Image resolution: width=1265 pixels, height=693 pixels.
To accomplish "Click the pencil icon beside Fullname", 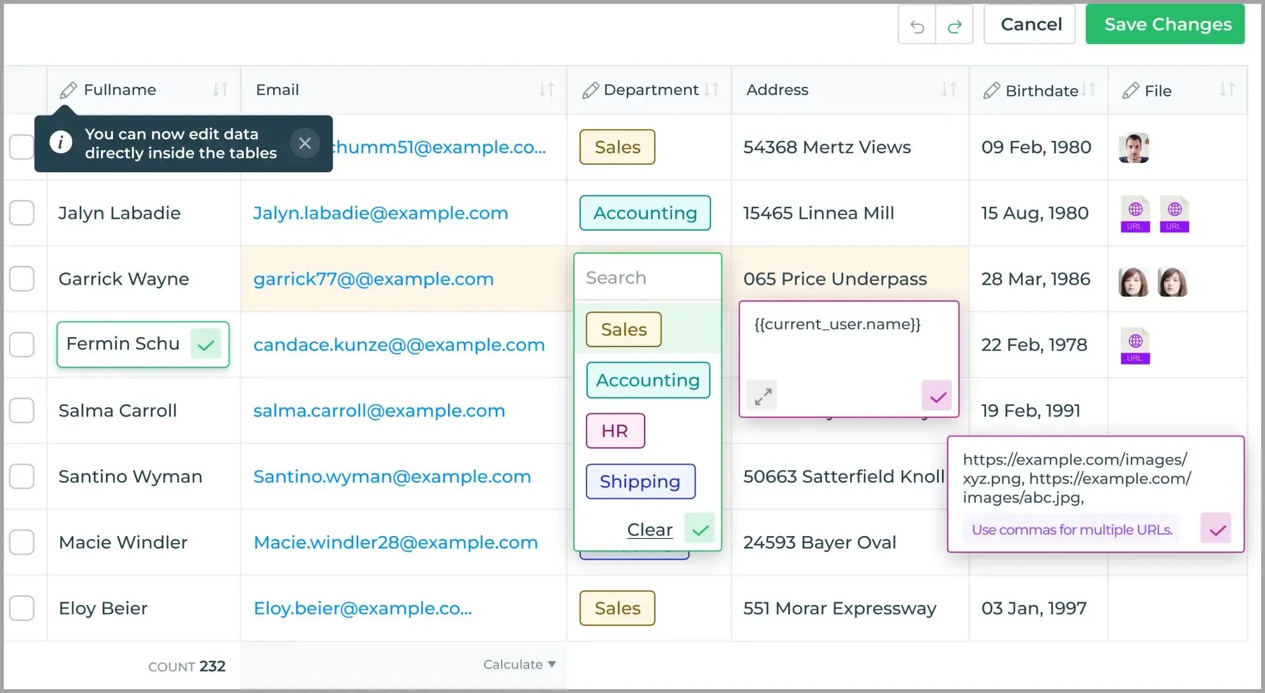I will tap(68, 90).
